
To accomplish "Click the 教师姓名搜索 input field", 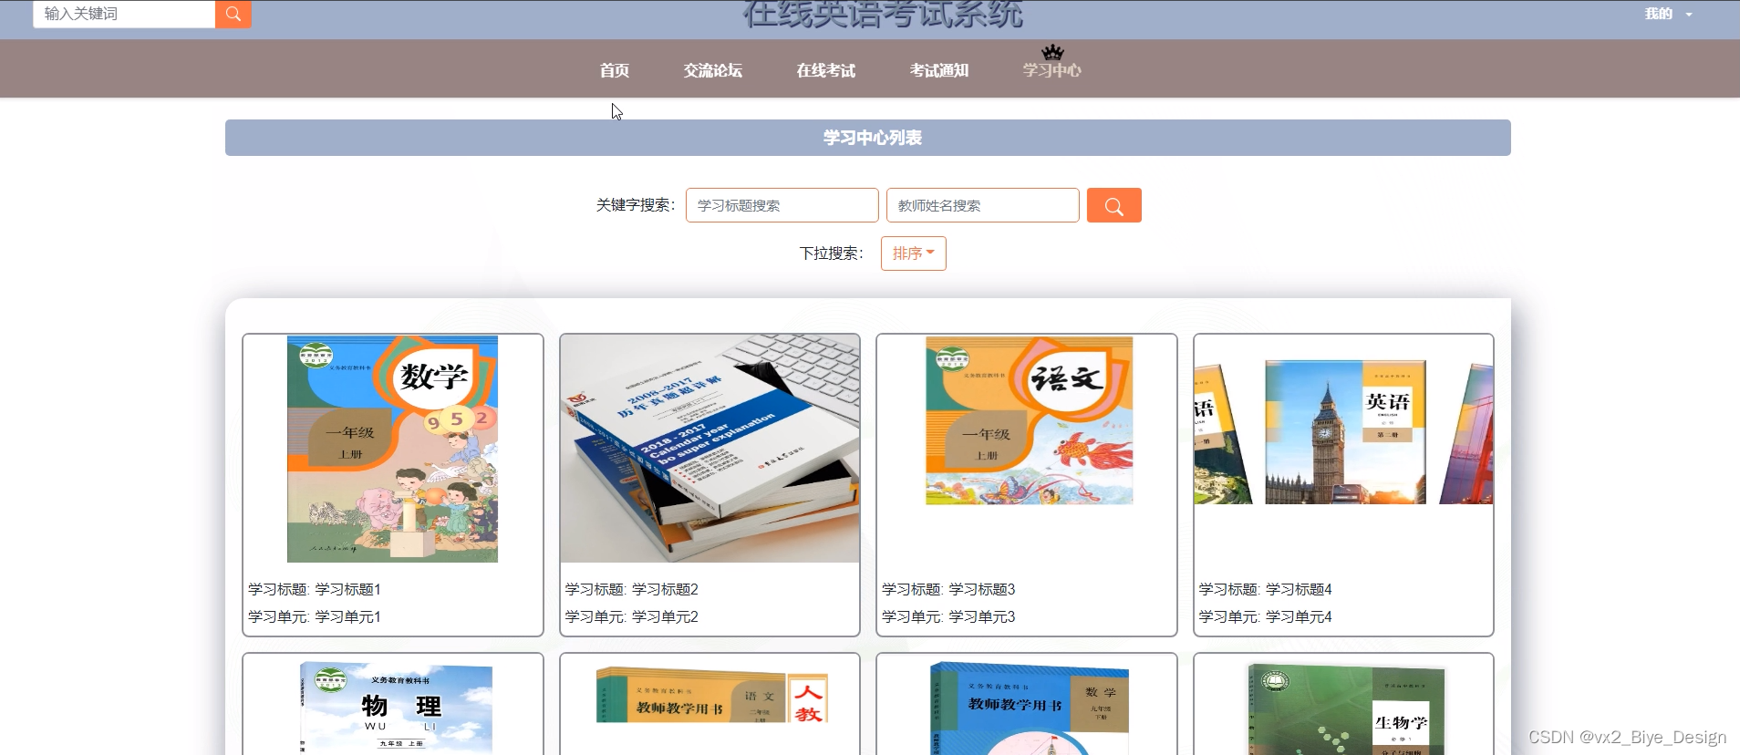I will [983, 205].
